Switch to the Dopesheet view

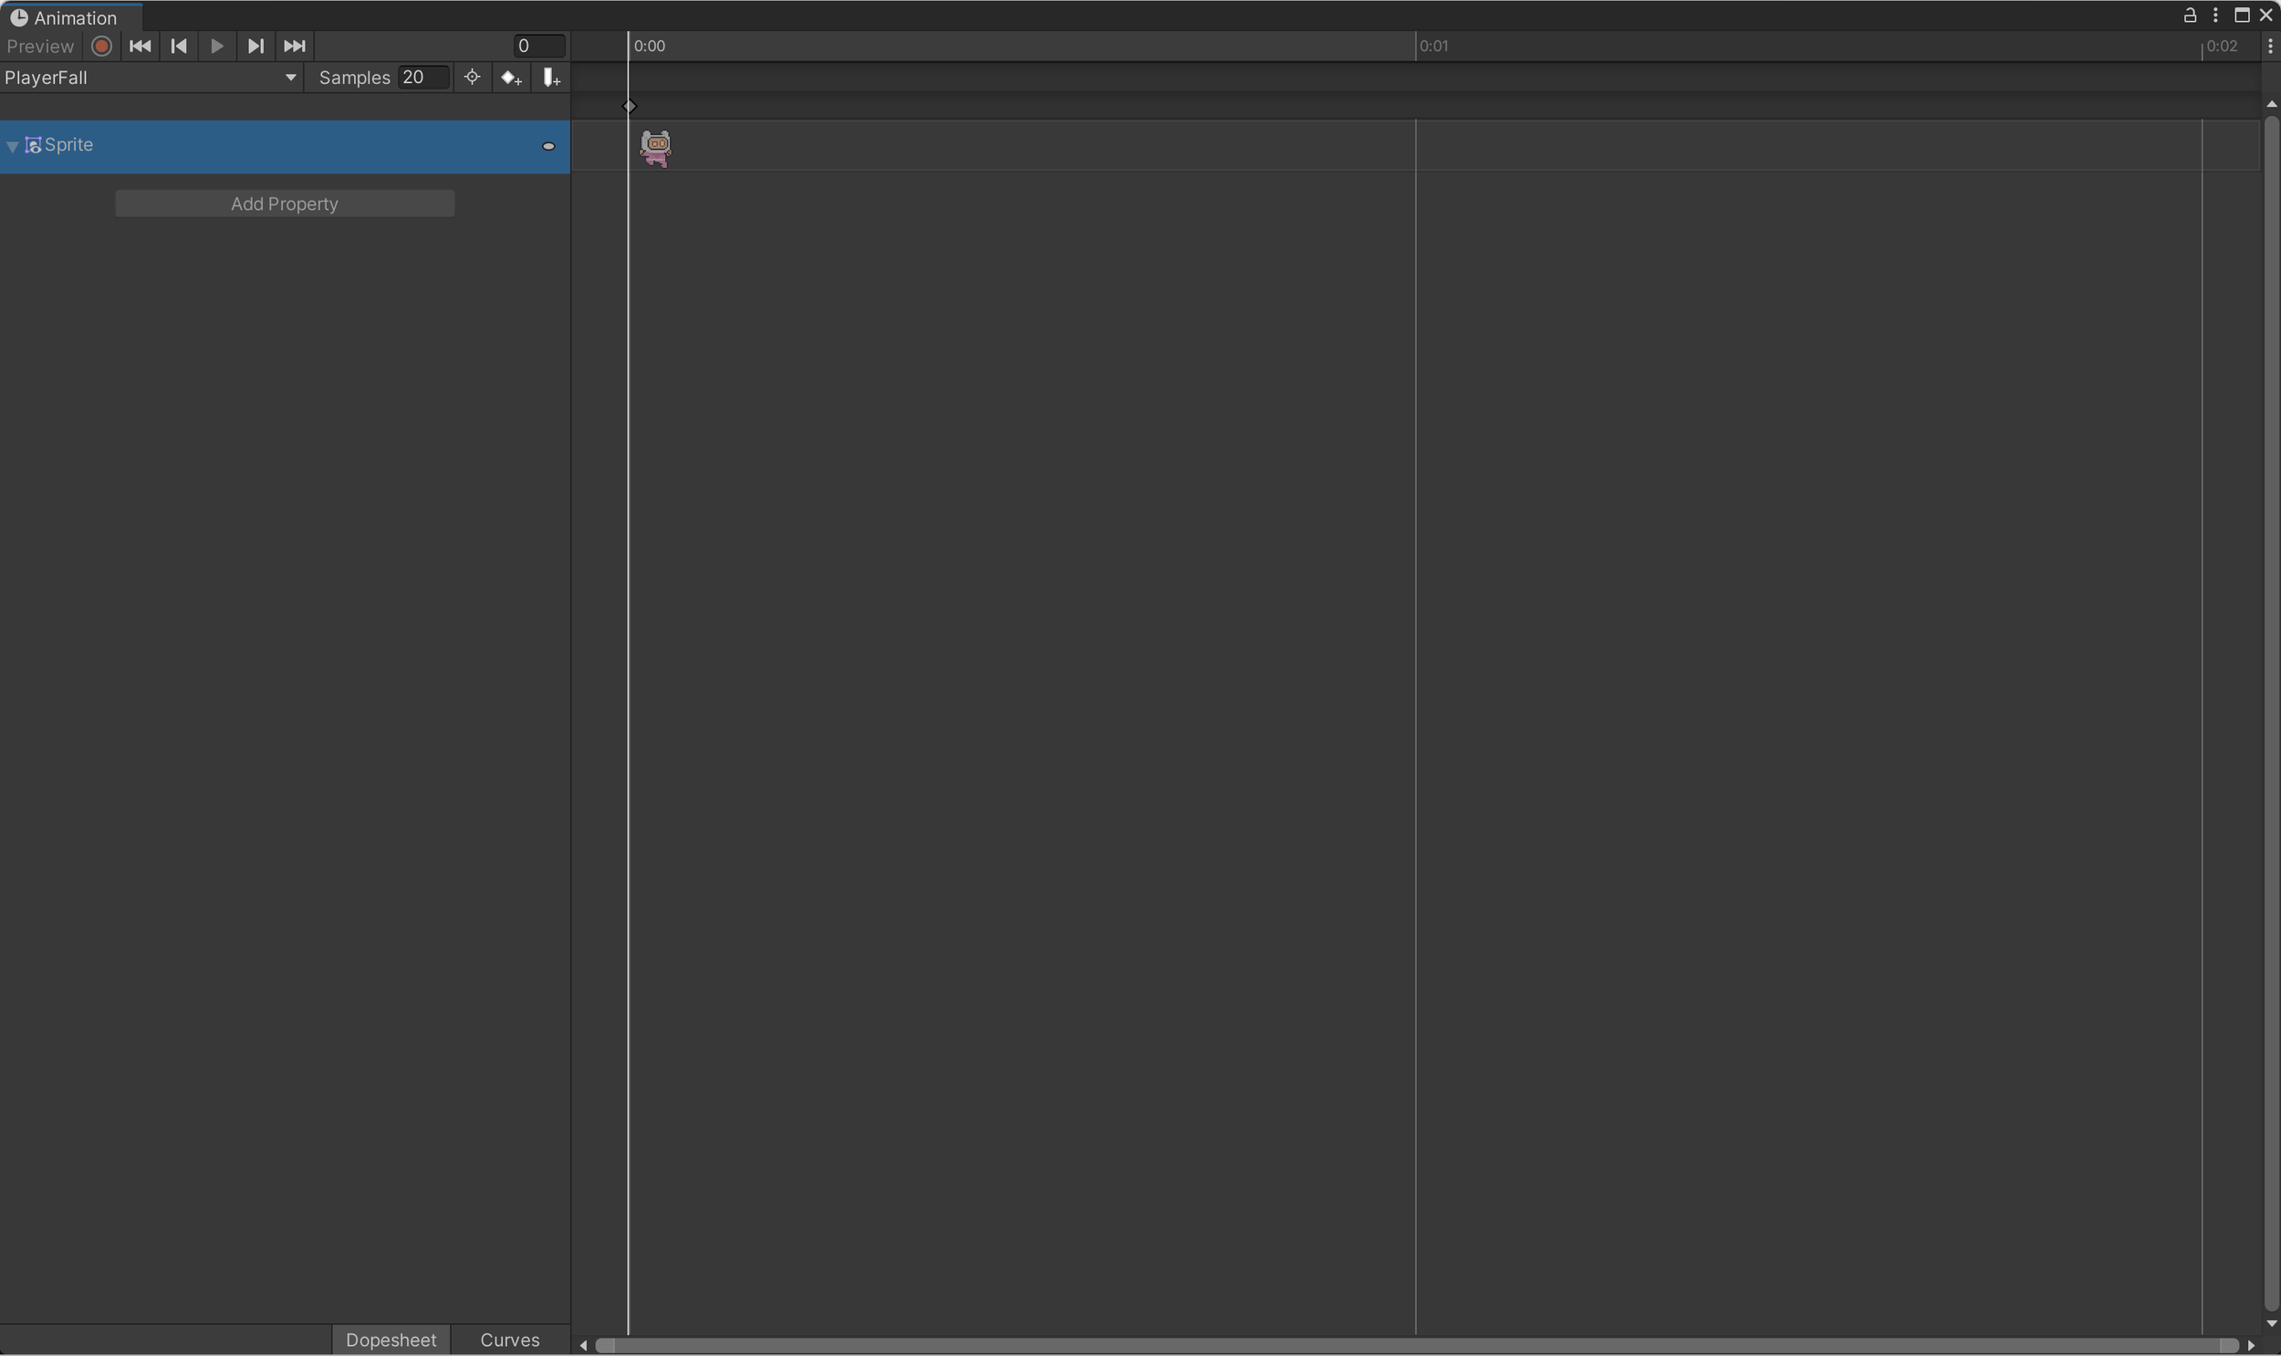tap(391, 1340)
